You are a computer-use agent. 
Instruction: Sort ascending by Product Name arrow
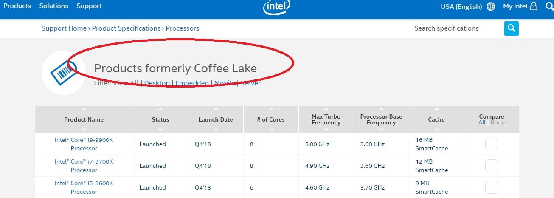[84, 110]
